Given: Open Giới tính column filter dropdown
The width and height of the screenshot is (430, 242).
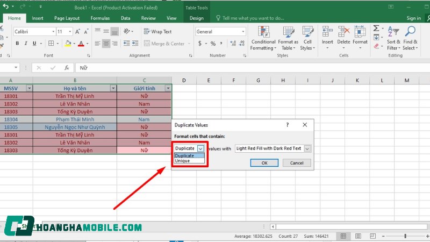Looking at the screenshot, I should 168,88.
